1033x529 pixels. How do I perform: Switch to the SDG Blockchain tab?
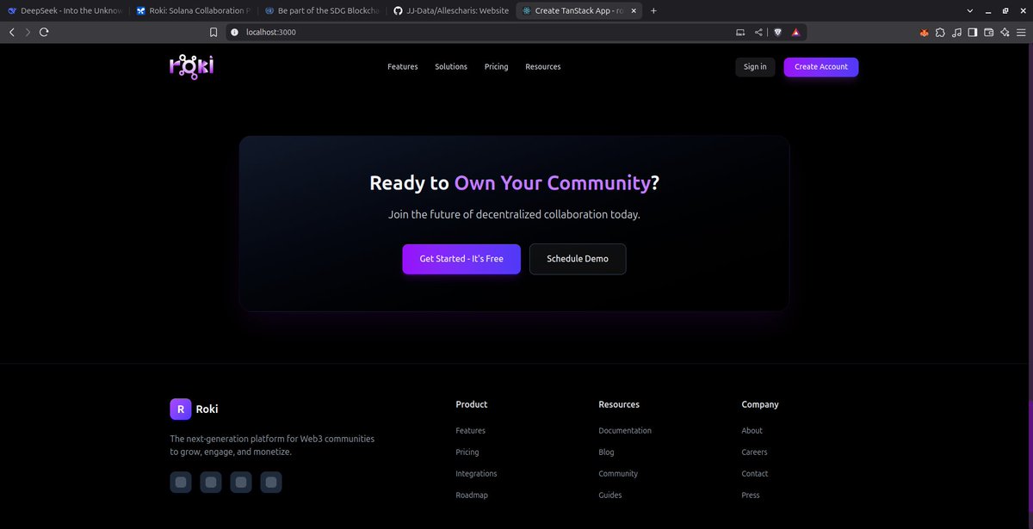pos(321,10)
